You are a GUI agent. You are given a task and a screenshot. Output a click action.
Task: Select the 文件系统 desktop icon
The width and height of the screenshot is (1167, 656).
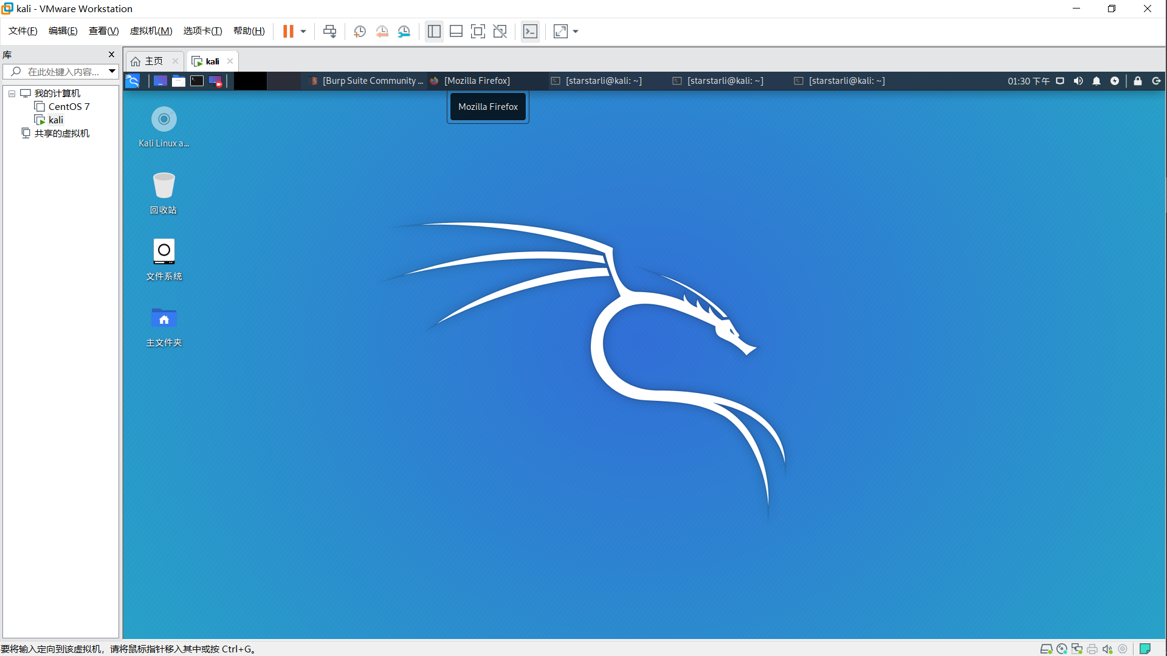(x=164, y=259)
